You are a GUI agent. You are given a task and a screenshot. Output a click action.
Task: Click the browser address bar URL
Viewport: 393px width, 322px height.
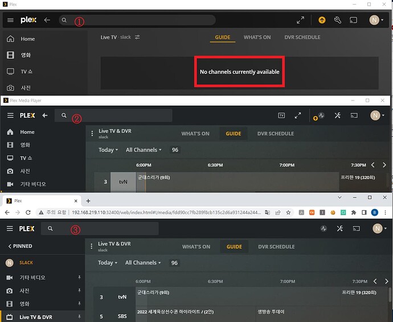(x=166, y=212)
